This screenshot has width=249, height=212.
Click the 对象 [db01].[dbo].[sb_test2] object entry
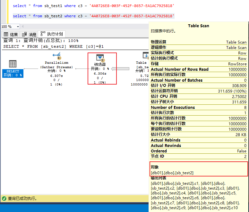[x=172, y=173]
